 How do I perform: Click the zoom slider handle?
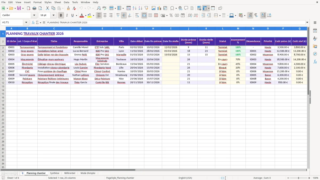[298, 178]
